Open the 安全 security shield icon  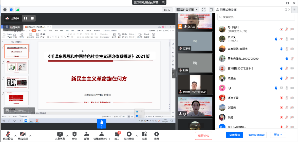(74, 134)
